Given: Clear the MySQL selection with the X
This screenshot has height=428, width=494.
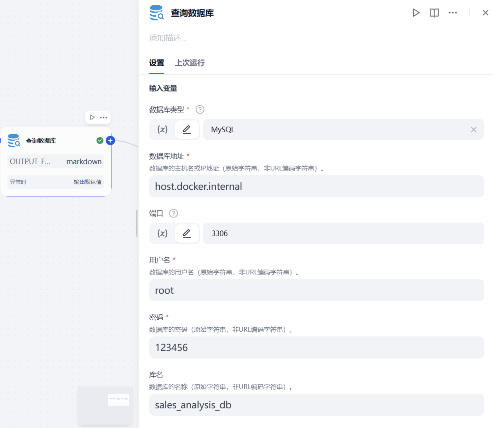Looking at the screenshot, I should (473, 130).
